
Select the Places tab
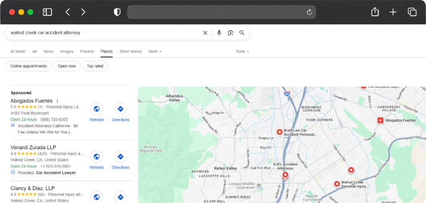pyautogui.click(x=106, y=51)
